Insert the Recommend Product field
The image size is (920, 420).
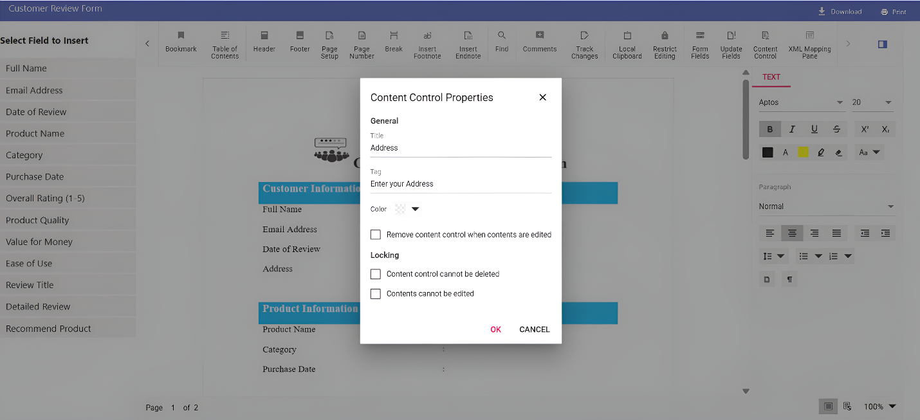coord(68,328)
